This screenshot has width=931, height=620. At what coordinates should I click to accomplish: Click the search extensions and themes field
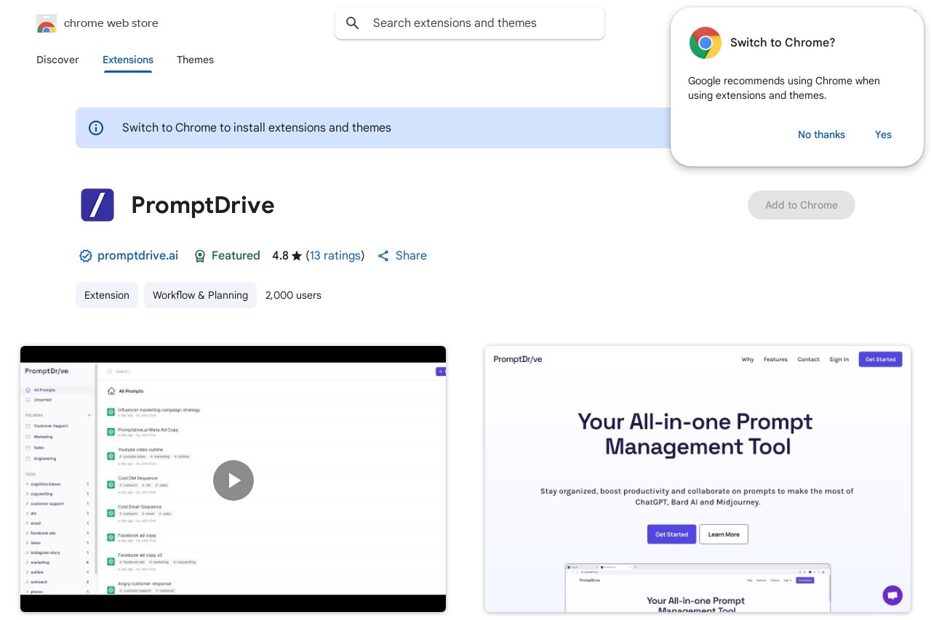point(470,23)
